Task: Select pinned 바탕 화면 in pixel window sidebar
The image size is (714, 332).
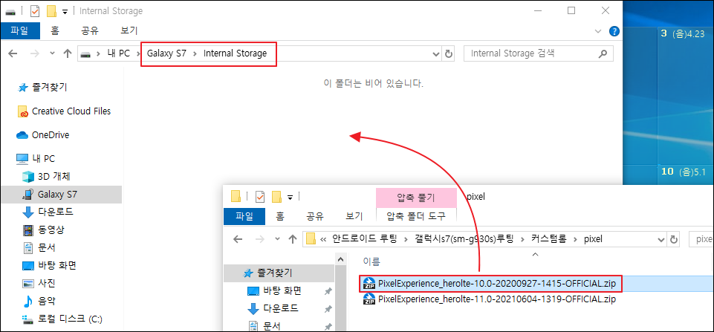Action: coord(282,290)
